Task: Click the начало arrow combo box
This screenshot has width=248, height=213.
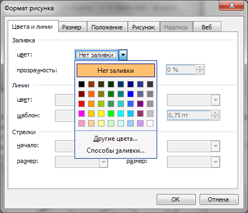Action: (65, 146)
